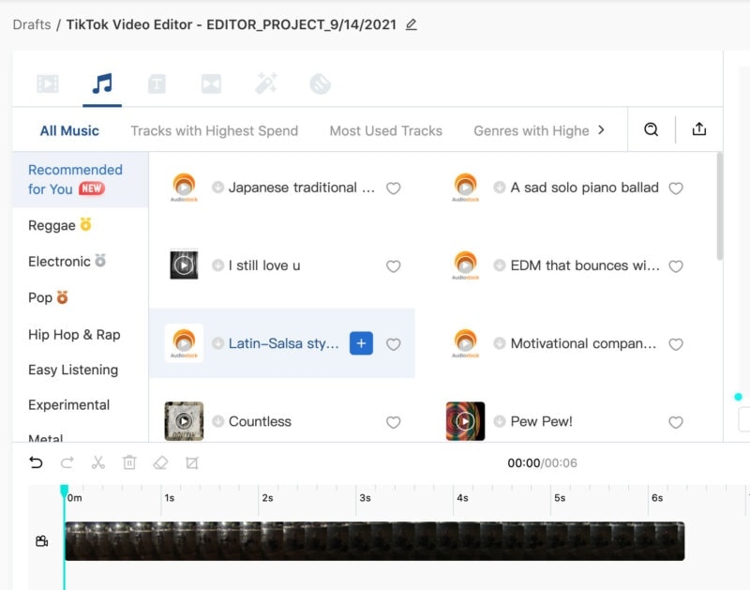This screenshot has width=750, height=590.
Task: Click the Countless track title
Action: 260,421
